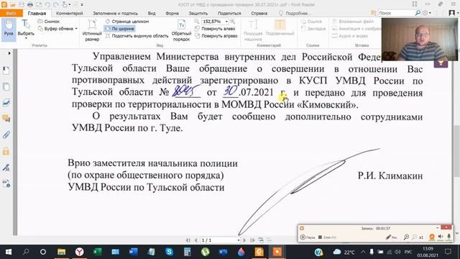Open the search options gear dropdown
The image size is (460, 259).
click(x=427, y=13)
